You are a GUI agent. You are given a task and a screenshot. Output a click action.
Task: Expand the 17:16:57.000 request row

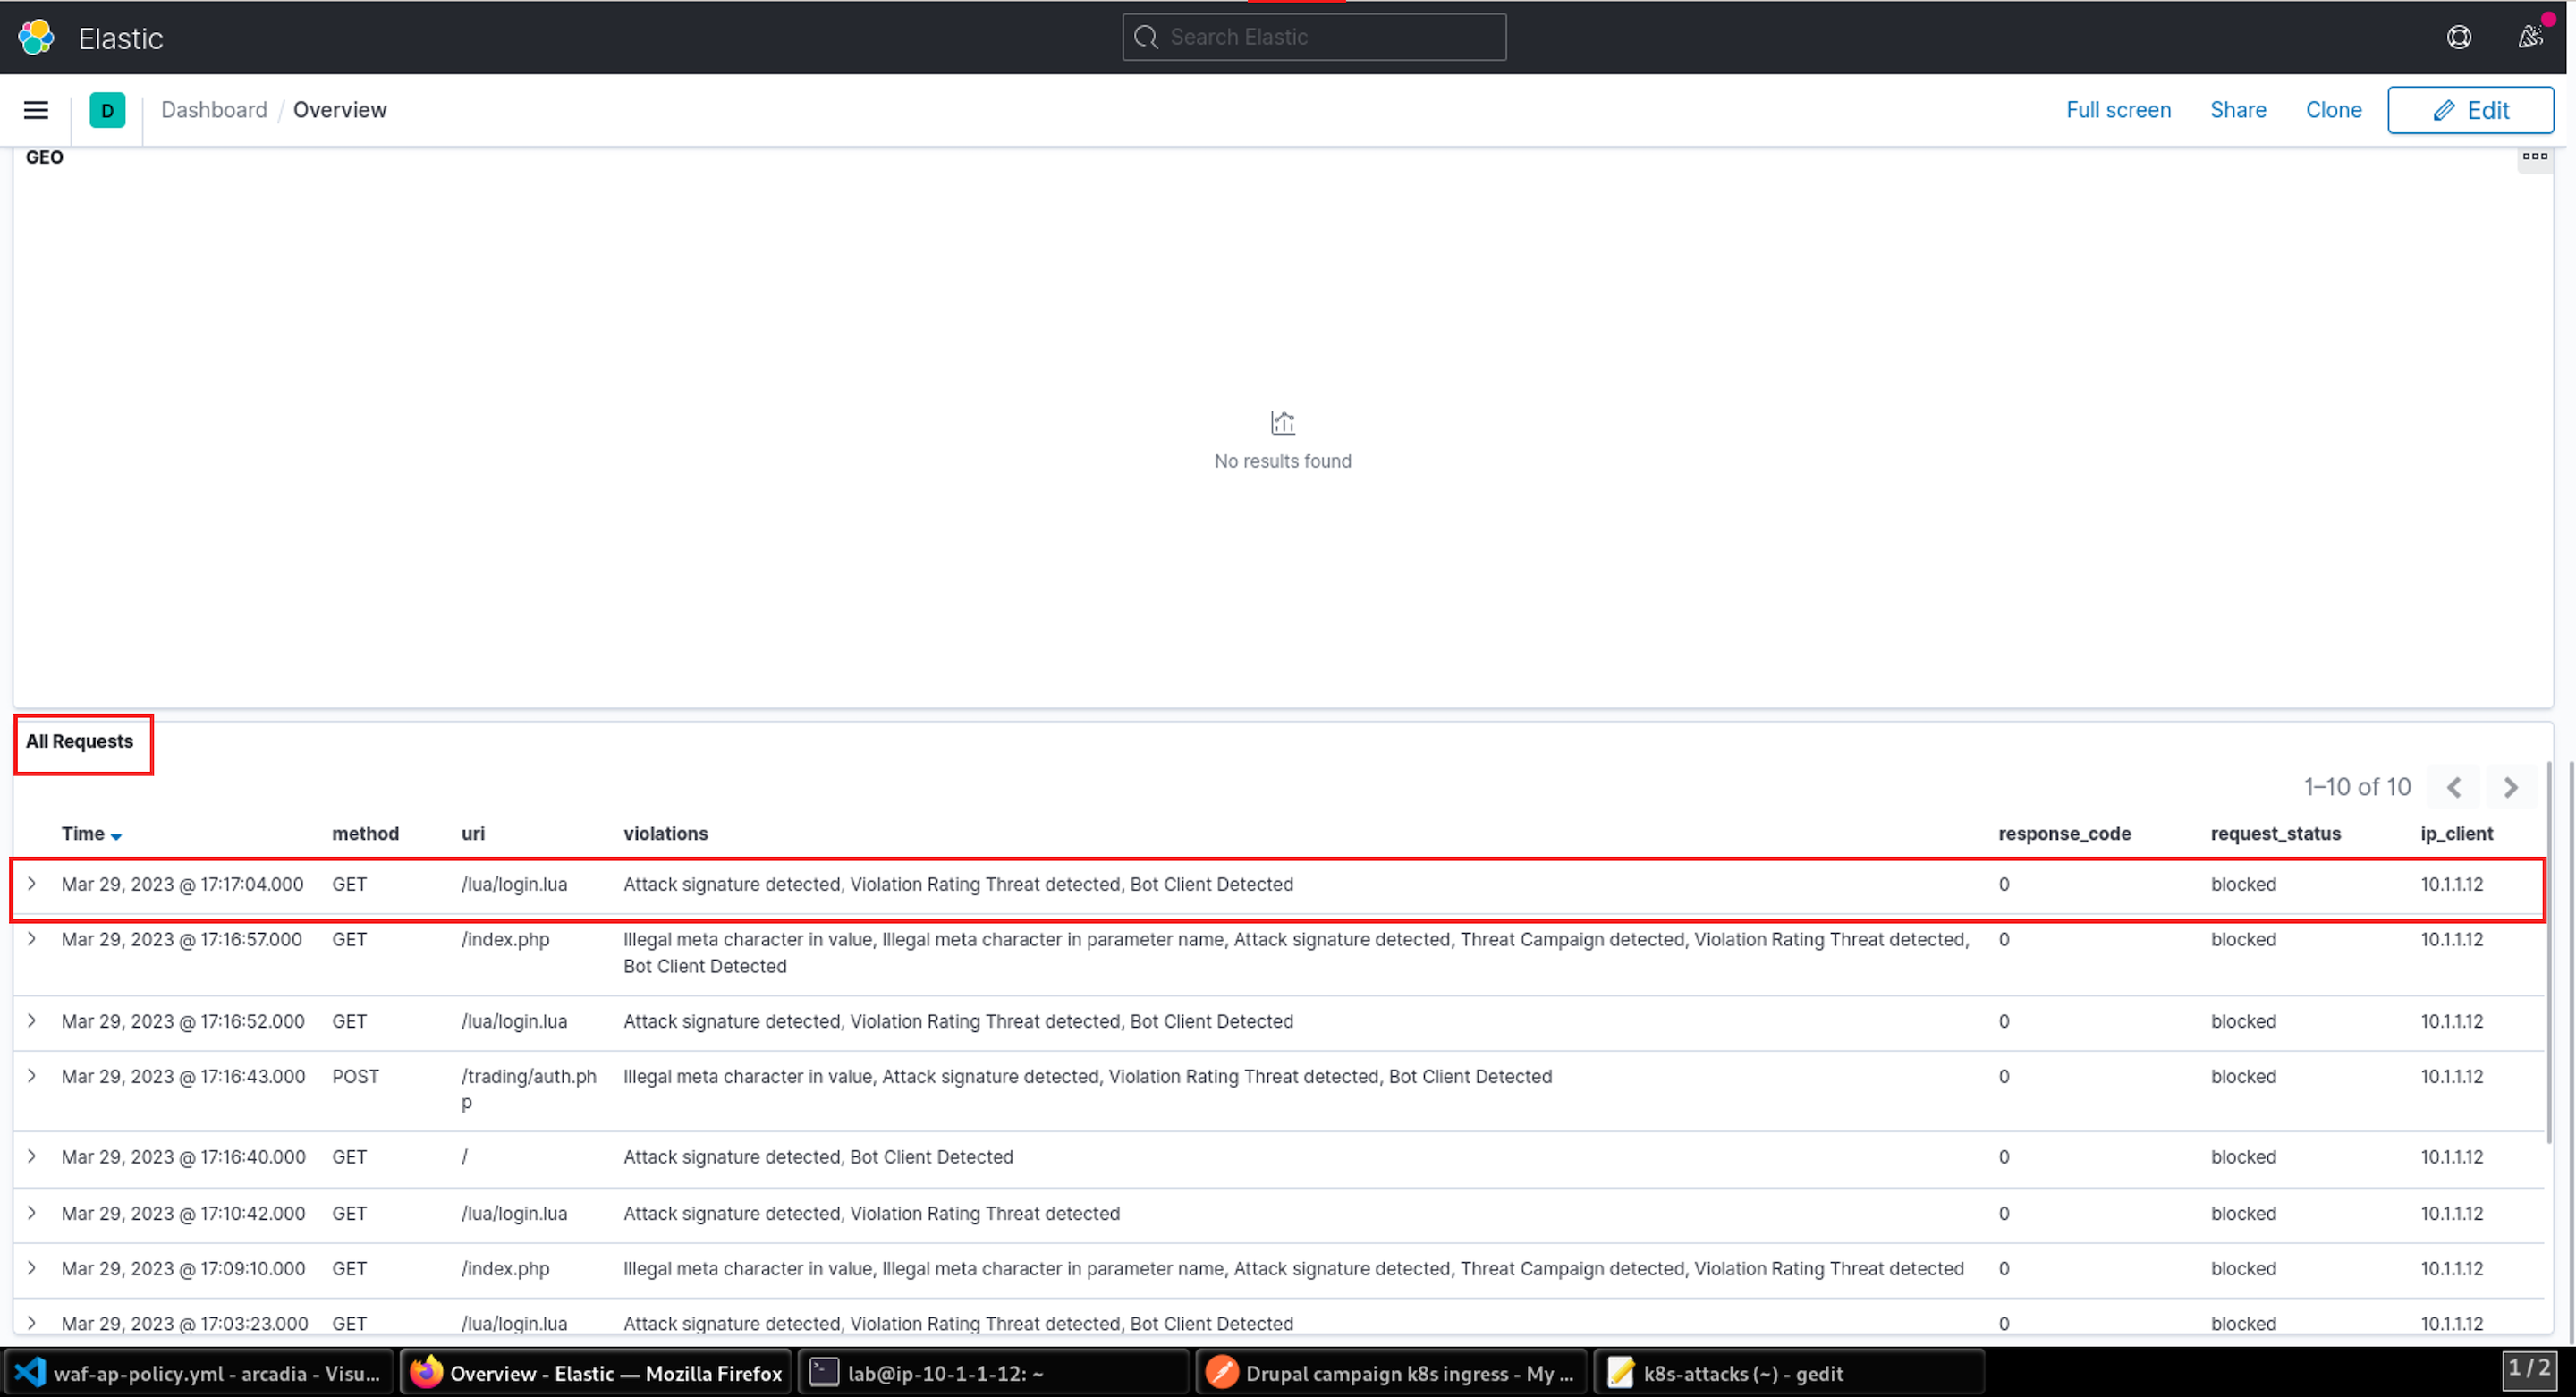tap(32, 939)
